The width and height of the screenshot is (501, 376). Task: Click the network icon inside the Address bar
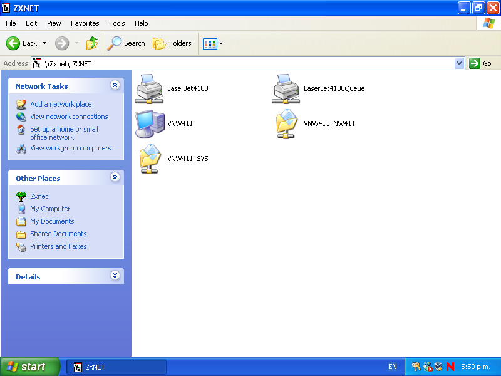pyautogui.click(x=37, y=63)
